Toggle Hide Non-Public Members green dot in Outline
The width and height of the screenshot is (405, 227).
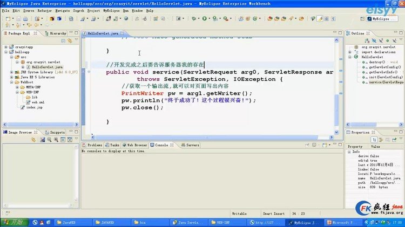point(387,41)
